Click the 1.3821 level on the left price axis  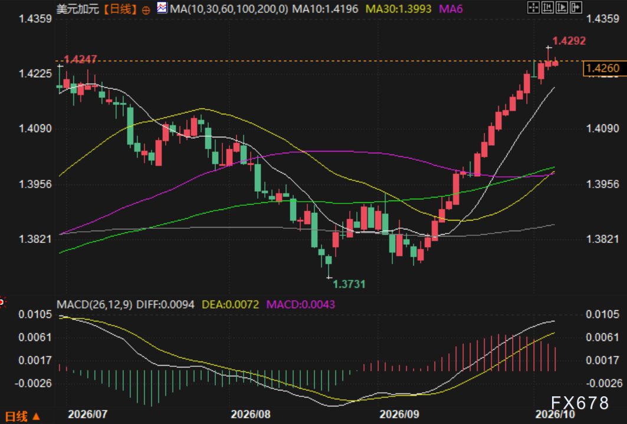click(35, 239)
